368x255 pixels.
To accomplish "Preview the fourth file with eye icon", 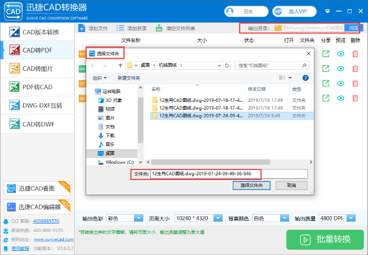I will pyautogui.click(x=341, y=98).
